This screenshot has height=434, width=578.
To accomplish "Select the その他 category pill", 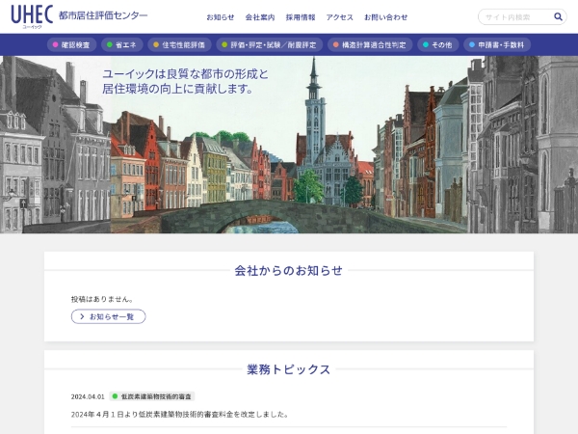I will coord(437,44).
